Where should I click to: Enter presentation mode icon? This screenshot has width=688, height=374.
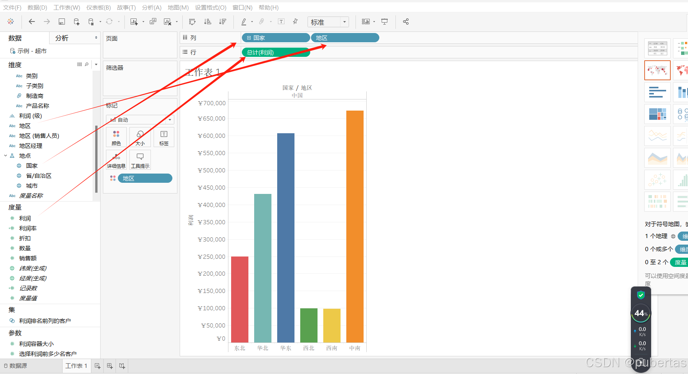384,22
